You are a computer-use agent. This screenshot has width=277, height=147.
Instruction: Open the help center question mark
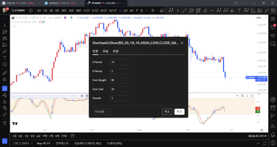273,143
